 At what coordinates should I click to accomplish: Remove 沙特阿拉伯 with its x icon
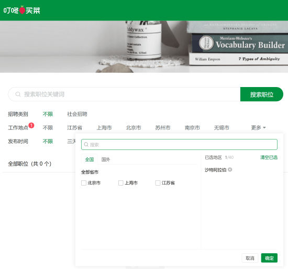coord(230,169)
